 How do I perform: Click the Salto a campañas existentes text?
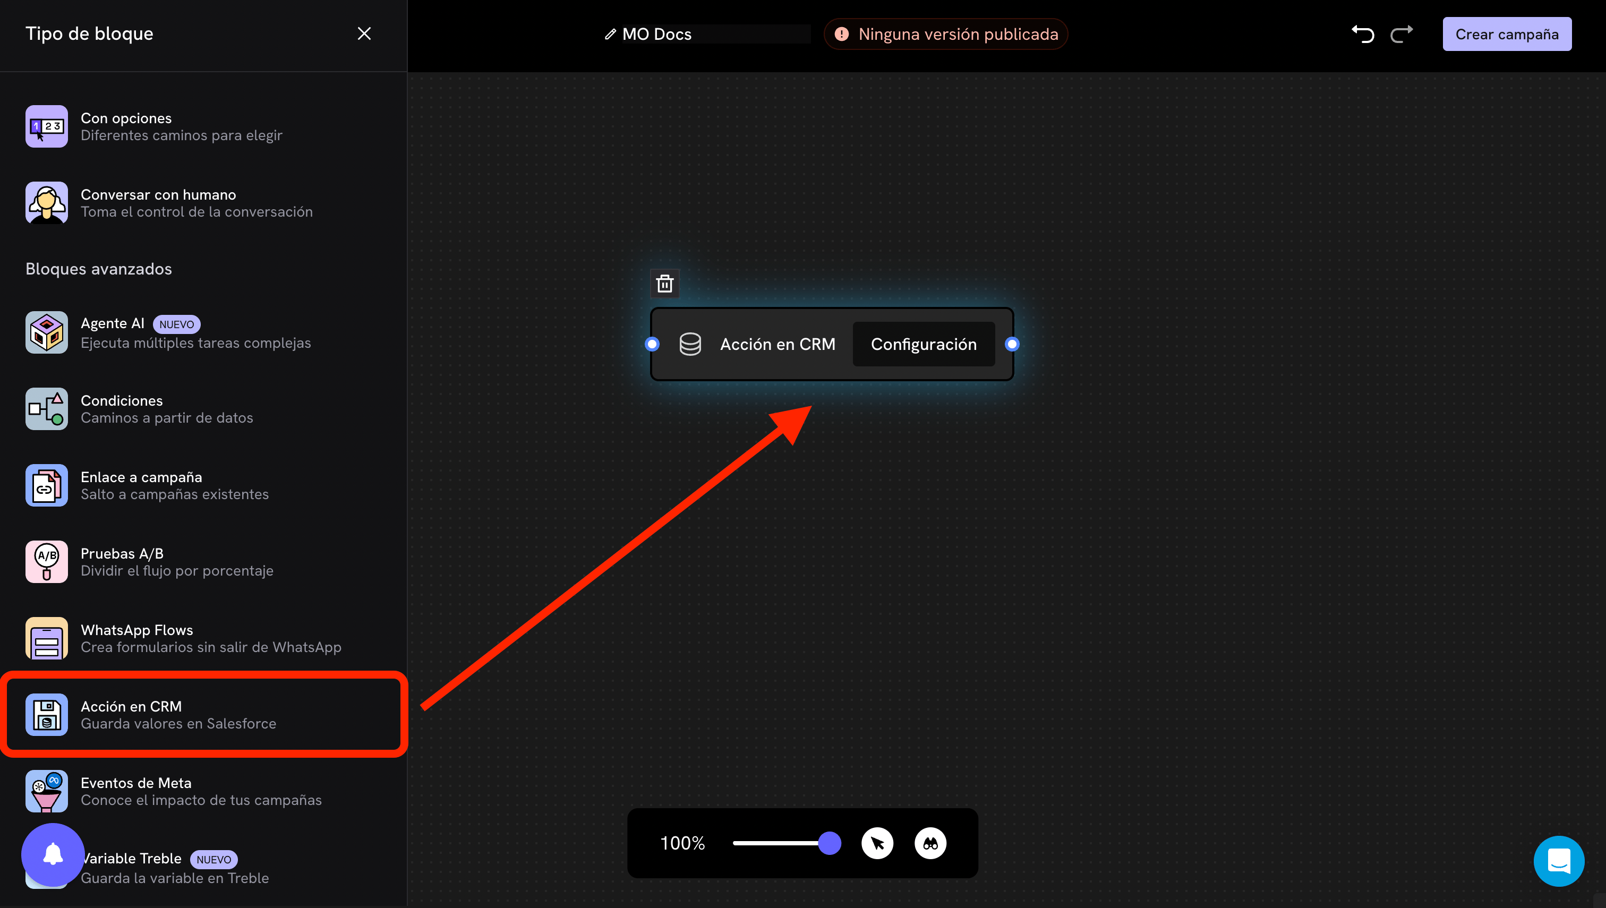[x=175, y=494]
